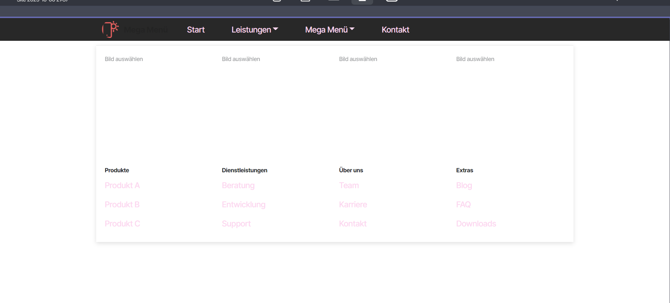The width and height of the screenshot is (670, 303).
Task: Open the Produkt A link
Action: 122,186
